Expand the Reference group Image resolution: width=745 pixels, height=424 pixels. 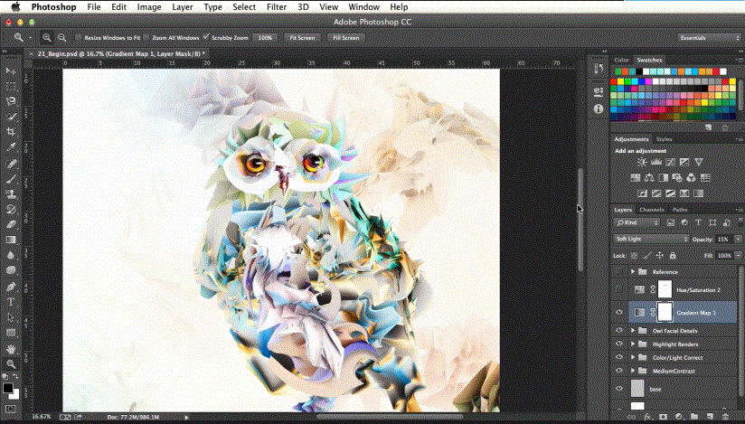[x=633, y=271]
